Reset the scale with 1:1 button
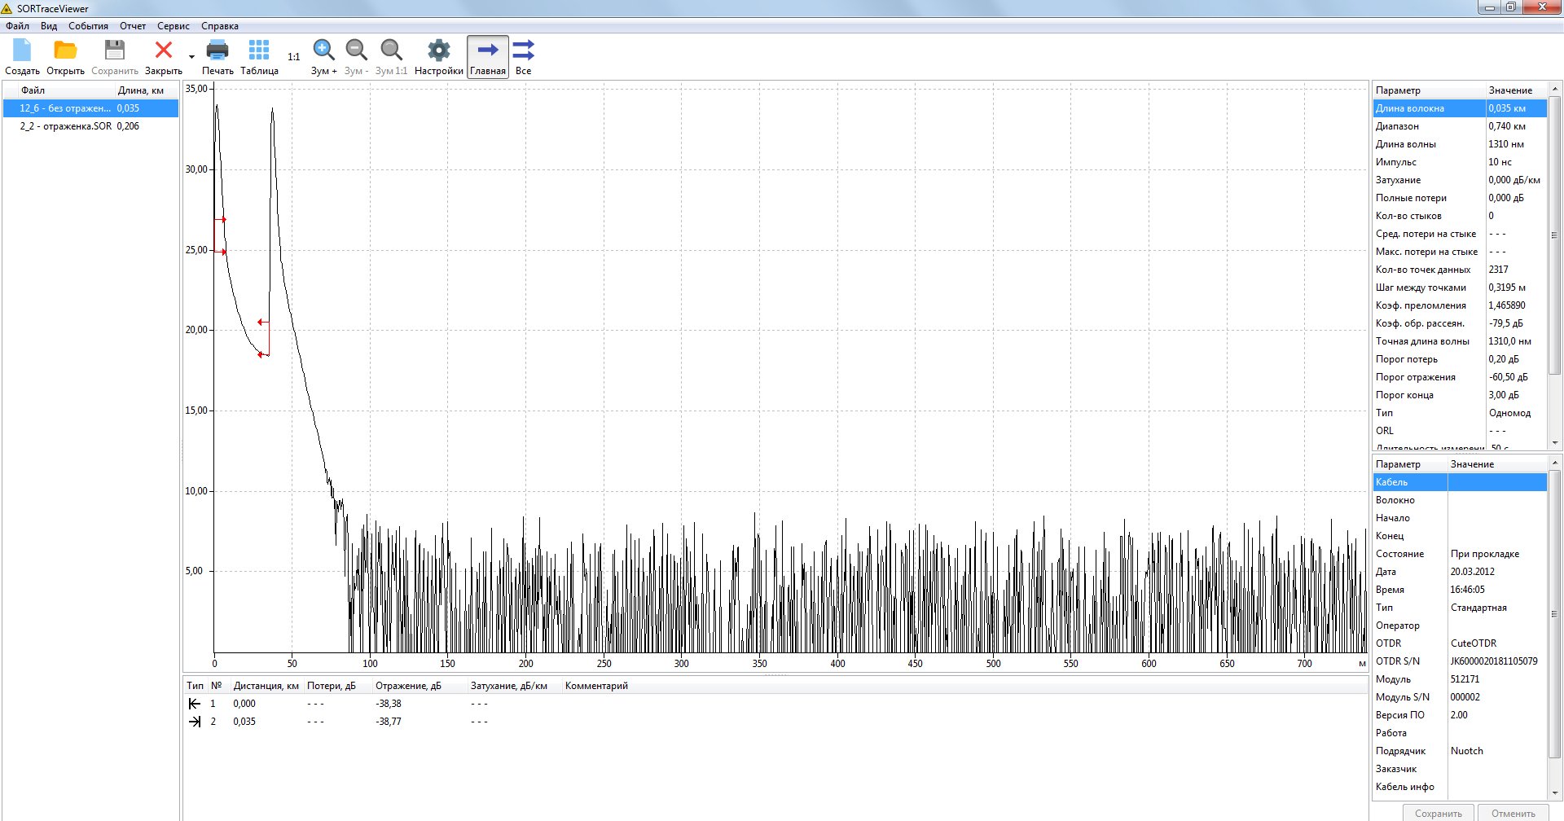 [x=293, y=57]
